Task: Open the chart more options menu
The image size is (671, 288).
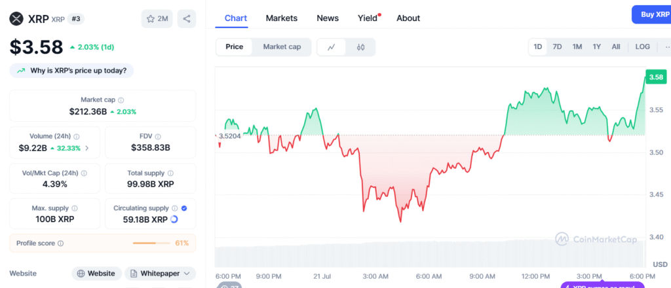Action: point(666,47)
